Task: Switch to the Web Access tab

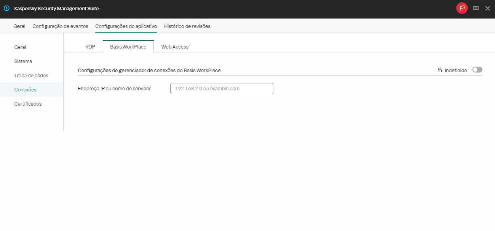Action: 175,47
